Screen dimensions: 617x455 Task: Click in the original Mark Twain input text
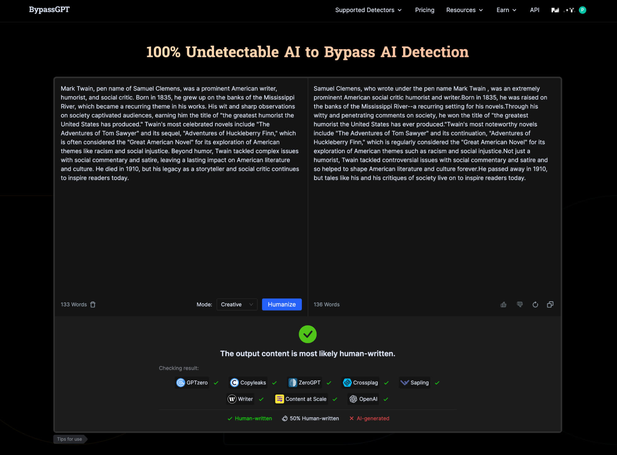coord(180,133)
